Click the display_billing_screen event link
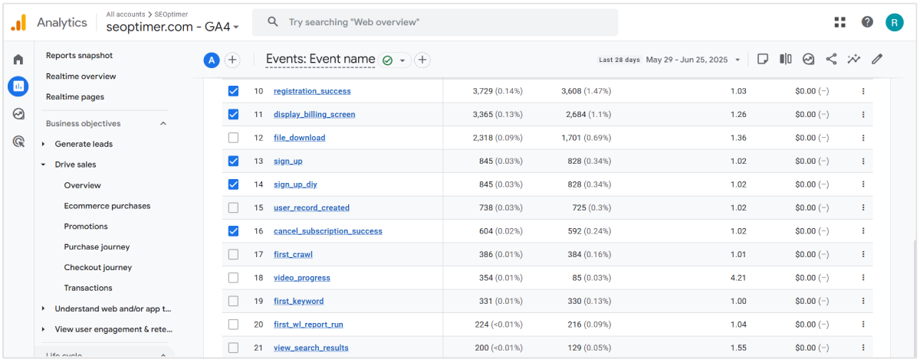This screenshot has width=920, height=362. click(x=314, y=115)
